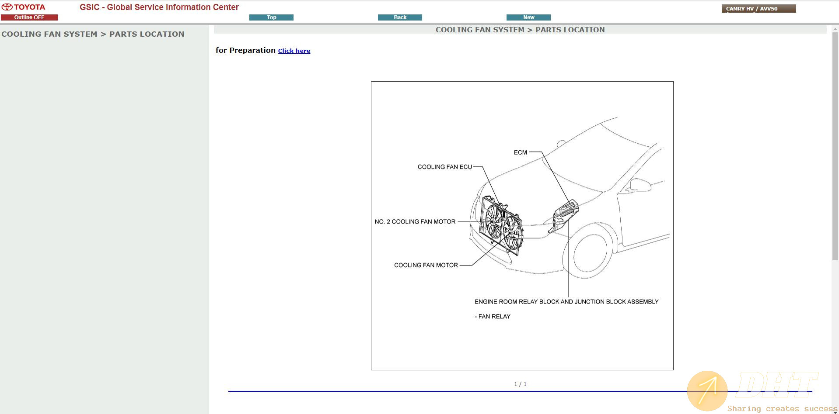This screenshot has height=414, width=839.
Task: Click the ECM label in diagram
Action: click(520, 152)
